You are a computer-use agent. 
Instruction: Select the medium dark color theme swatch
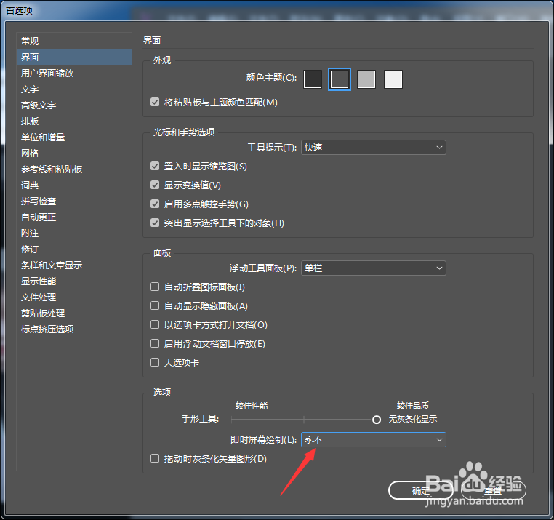point(340,79)
